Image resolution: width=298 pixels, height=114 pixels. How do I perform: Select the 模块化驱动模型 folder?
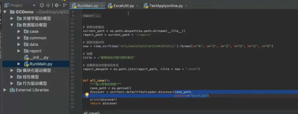pyautogui.click(x=37, y=70)
